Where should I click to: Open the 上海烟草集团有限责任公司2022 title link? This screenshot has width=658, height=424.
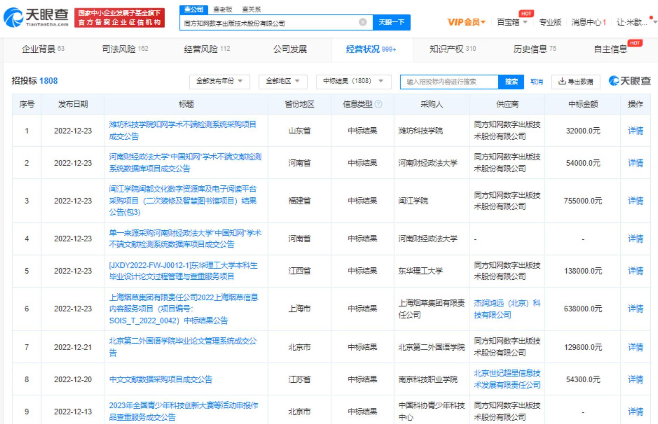pyautogui.click(x=184, y=309)
